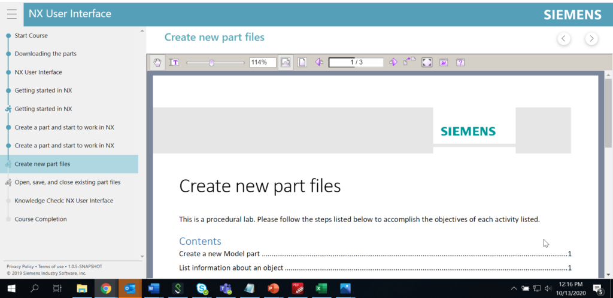
Task: Click the 114% zoom field
Action: [x=262, y=62]
